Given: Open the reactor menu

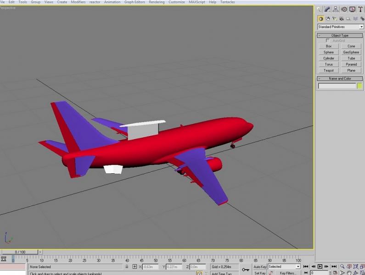Looking at the screenshot, I should (95, 2).
